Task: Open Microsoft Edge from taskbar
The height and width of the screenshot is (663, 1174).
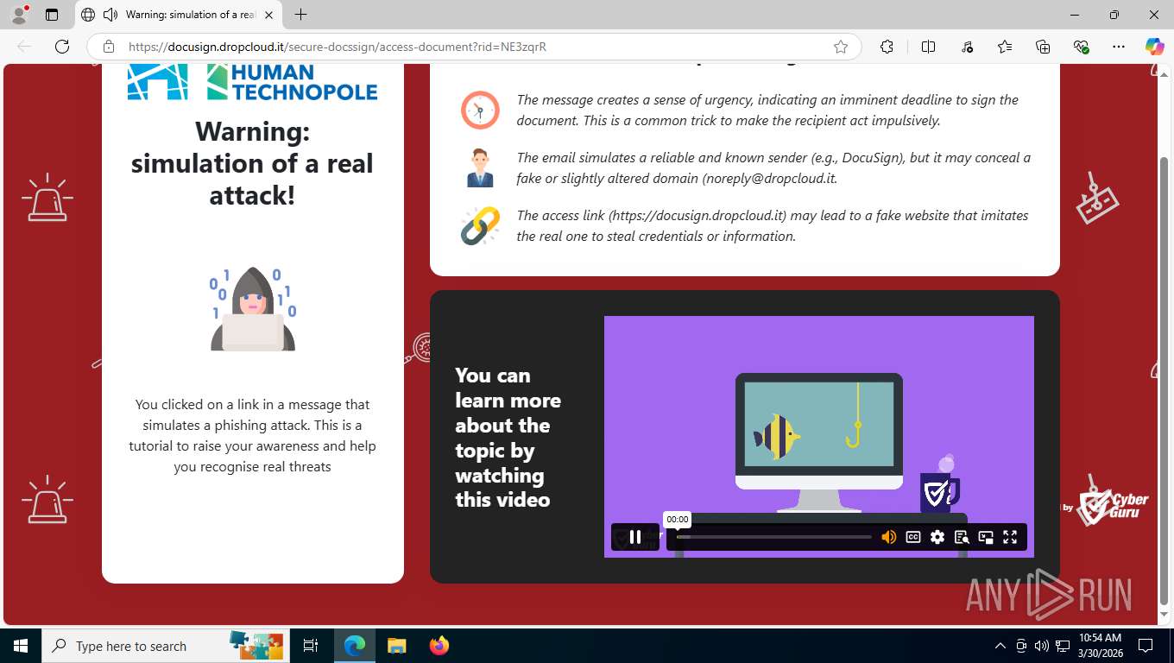Action: [355, 646]
